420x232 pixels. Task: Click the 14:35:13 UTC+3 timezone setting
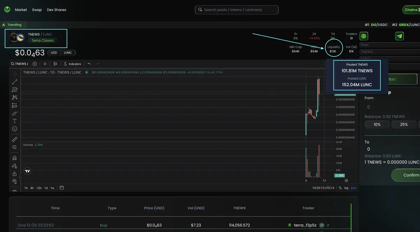[x=323, y=188]
